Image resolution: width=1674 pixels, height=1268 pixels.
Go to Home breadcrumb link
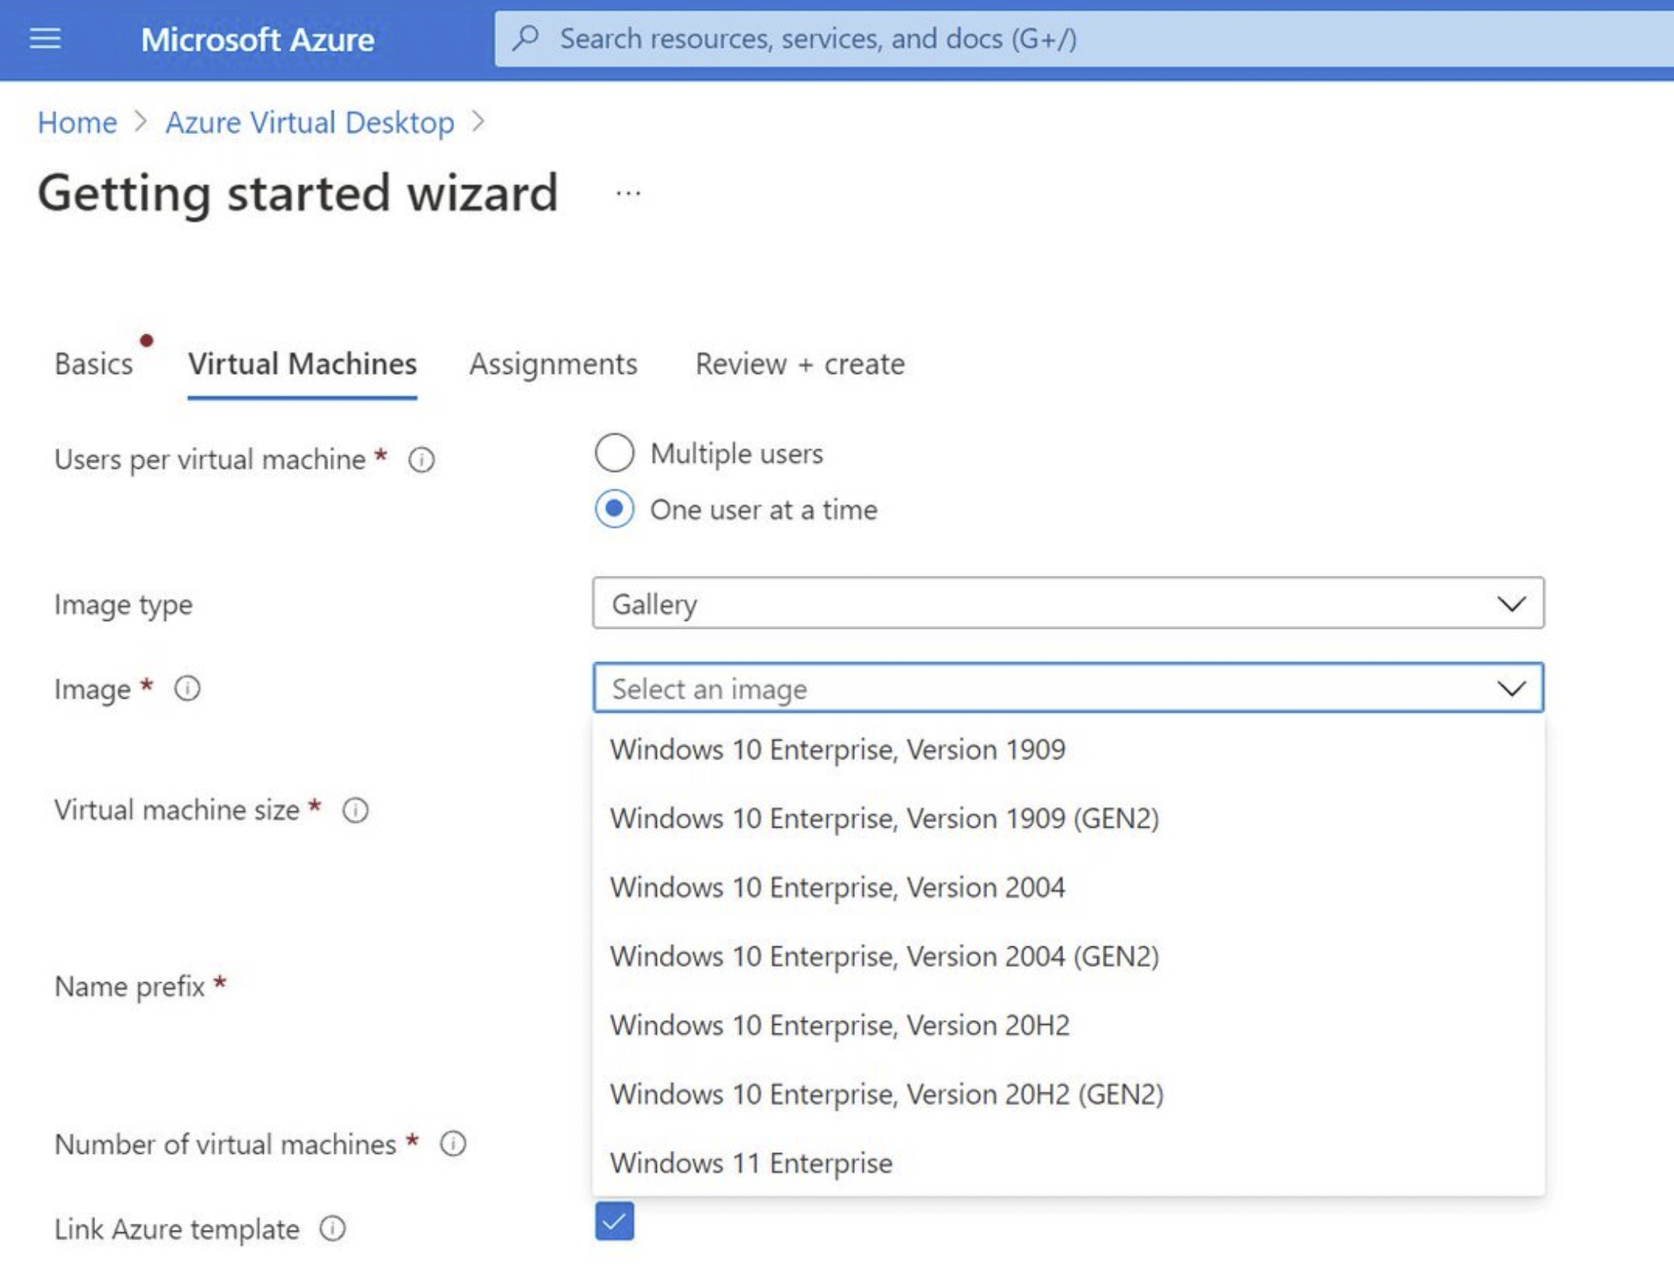click(x=78, y=122)
